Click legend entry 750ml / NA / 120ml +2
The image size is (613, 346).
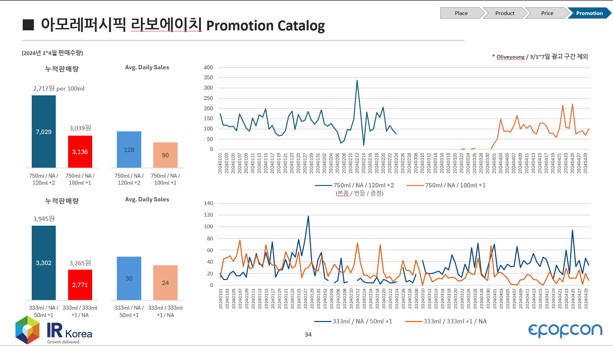click(x=355, y=185)
